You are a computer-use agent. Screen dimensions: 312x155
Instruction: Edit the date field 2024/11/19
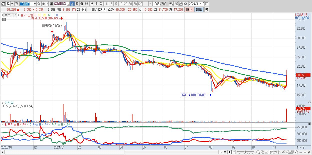coord(196,4)
